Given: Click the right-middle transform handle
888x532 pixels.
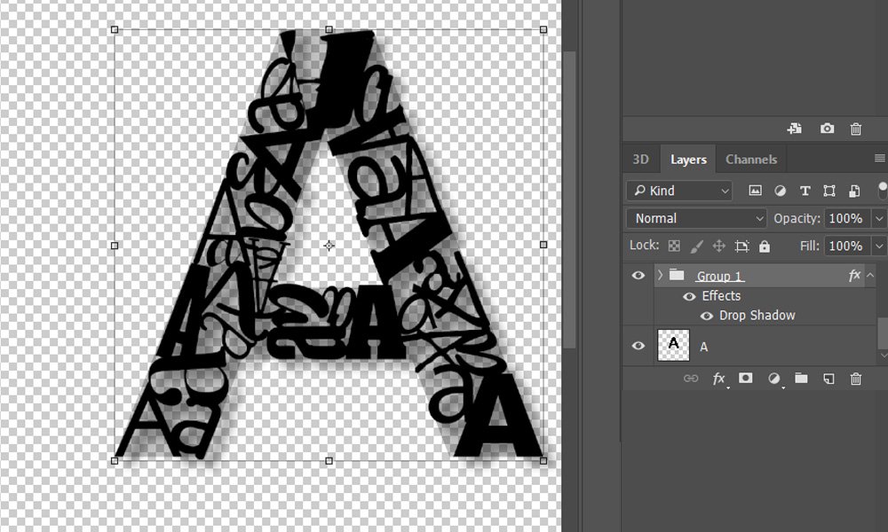Looking at the screenshot, I should [543, 245].
